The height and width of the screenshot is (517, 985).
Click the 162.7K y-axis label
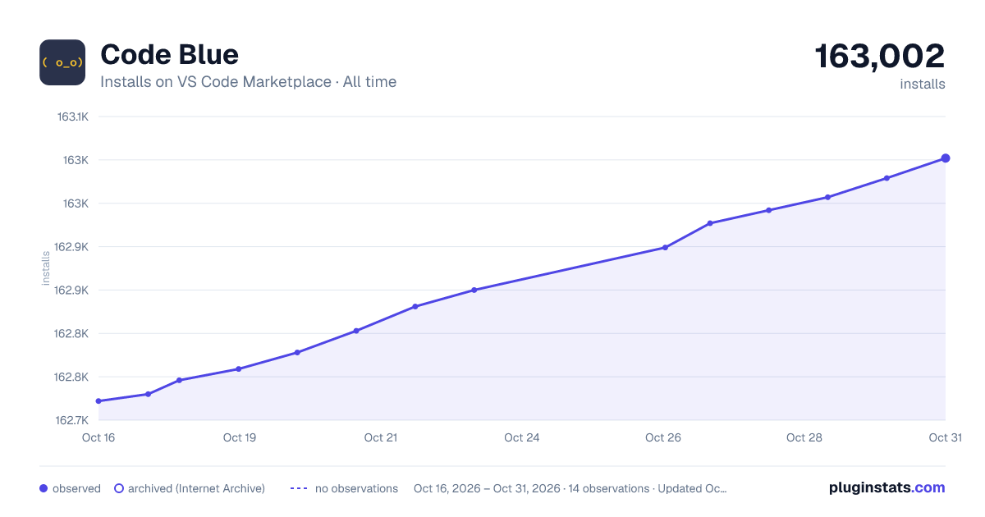coord(72,420)
